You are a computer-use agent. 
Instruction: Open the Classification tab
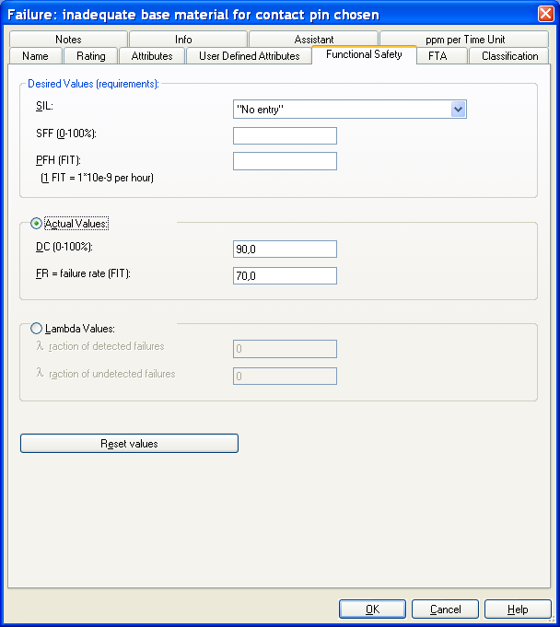pyautogui.click(x=509, y=56)
